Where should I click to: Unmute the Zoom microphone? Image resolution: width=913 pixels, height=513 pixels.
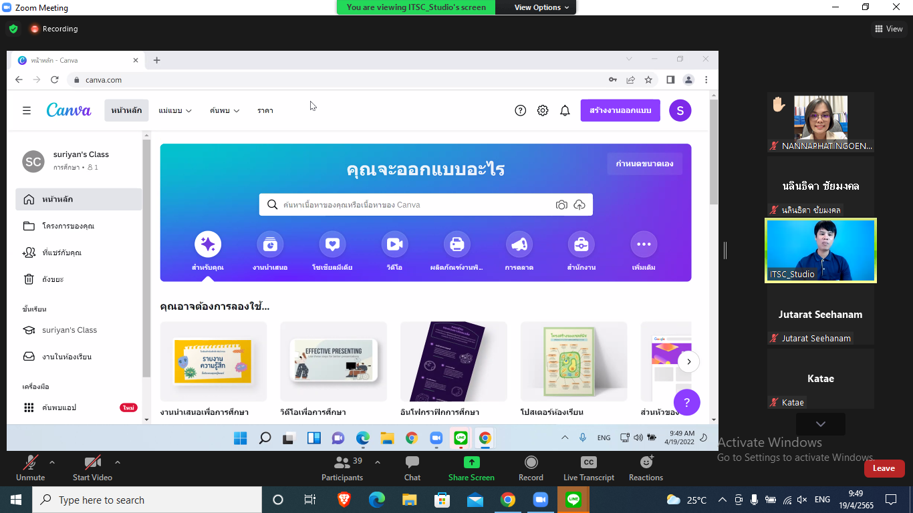(x=30, y=468)
